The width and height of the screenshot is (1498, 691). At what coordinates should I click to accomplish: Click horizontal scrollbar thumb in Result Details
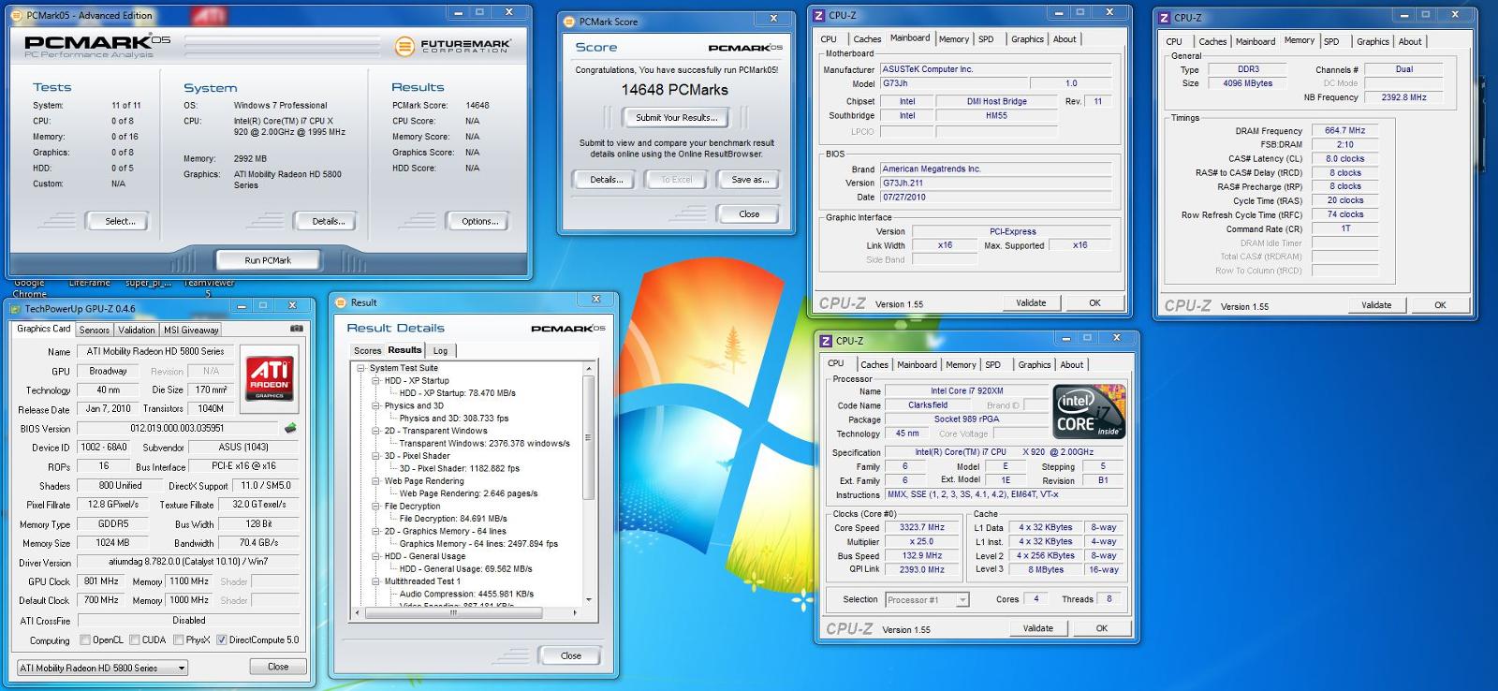[x=453, y=613]
